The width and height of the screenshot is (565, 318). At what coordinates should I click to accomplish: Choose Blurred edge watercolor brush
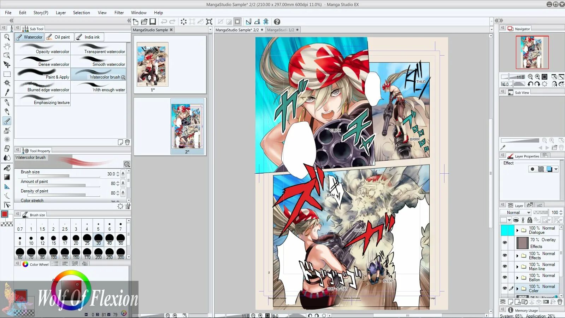pyautogui.click(x=43, y=87)
